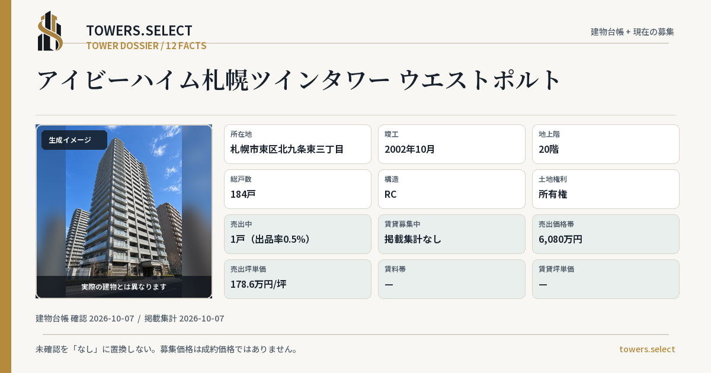Select the 地上階 floors card
This screenshot has width=711, height=373.
pos(606,144)
